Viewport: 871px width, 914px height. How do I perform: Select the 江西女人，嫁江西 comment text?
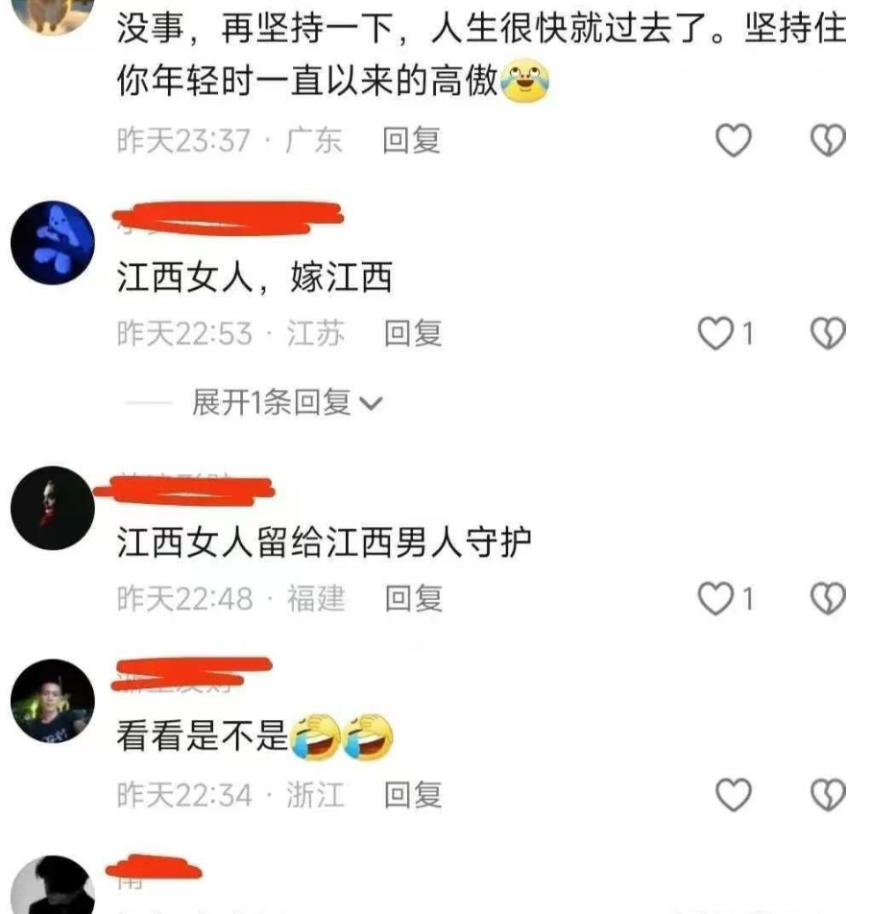pos(254,277)
